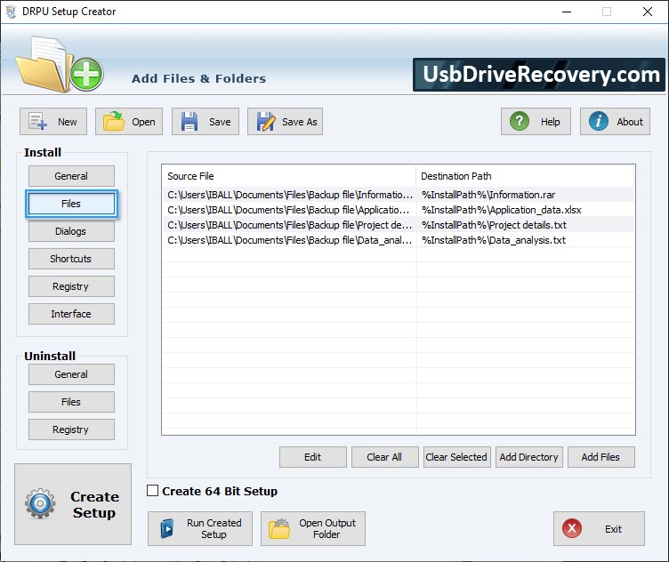
Task: Click destination %InstallPath%\Information.rar
Action: coord(488,195)
